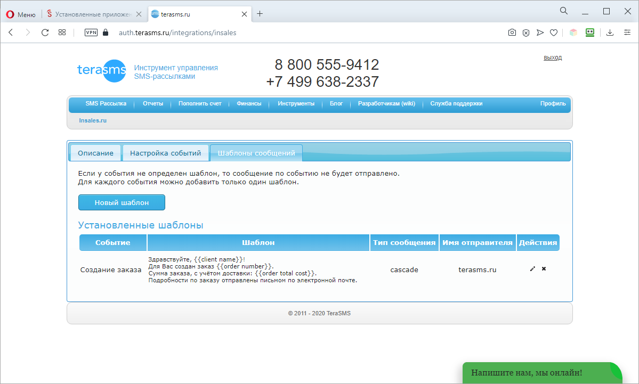Viewport: 639px width, 384px height.
Task: Select the Шаблоны сообщений tab
Action: click(x=256, y=153)
